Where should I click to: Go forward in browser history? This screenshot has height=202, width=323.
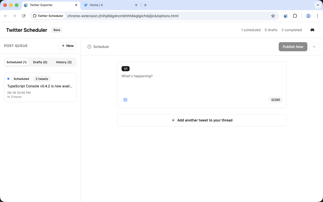pos(15,16)
